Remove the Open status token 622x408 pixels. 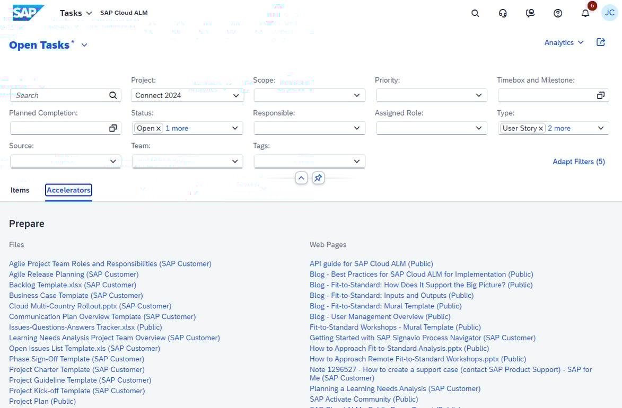pyautogui.click(x=158, y=128)
